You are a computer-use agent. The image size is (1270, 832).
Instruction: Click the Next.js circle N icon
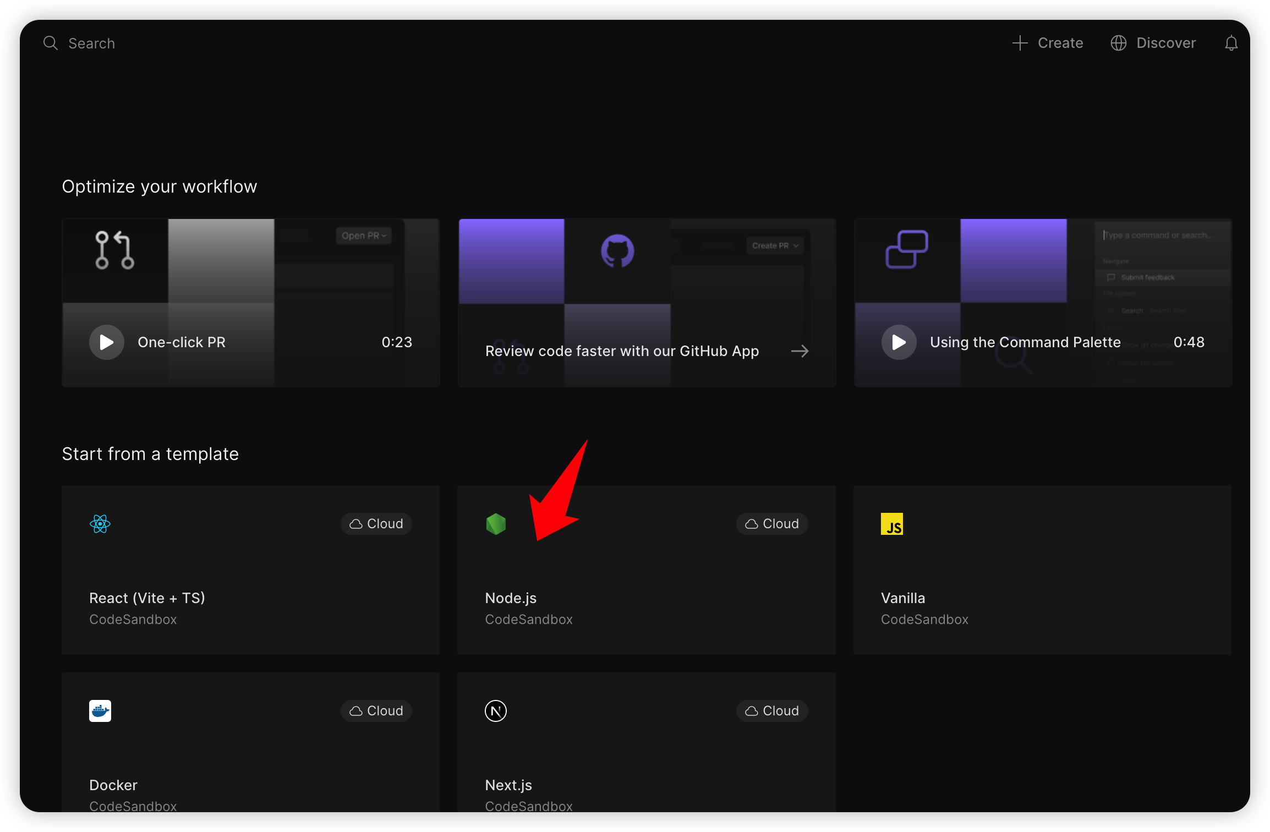[496, 711]
